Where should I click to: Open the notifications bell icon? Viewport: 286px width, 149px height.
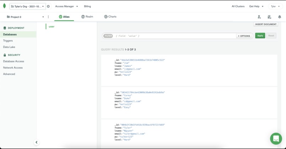click(x=279, y=17)
